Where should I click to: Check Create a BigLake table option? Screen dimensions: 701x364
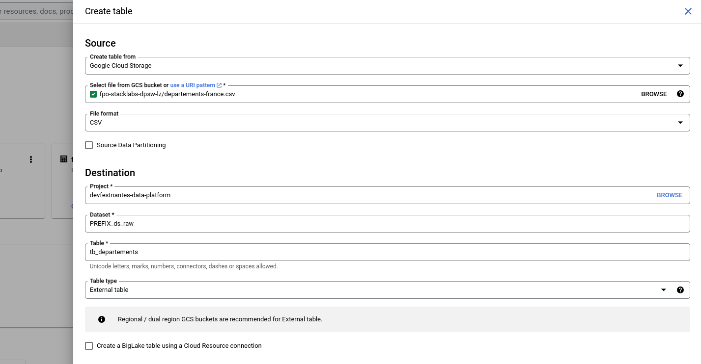(89, 346)
